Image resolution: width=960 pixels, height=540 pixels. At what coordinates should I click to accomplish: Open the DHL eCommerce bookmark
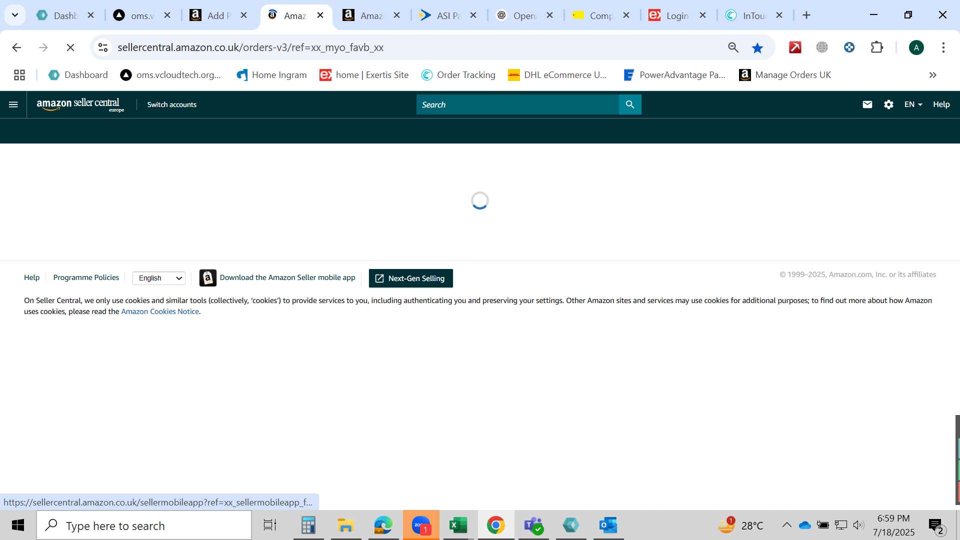(x=557, y=75)
